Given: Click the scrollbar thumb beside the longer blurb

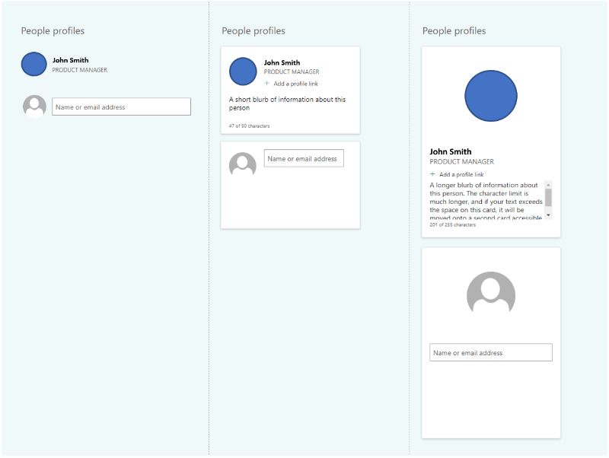Looking at the screenshot, I should click(x=548, y=197).
